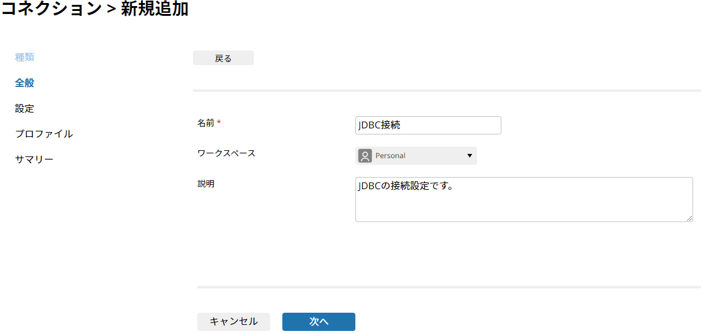Click the キャンセル button
The image size is (701, 334).
234,321
